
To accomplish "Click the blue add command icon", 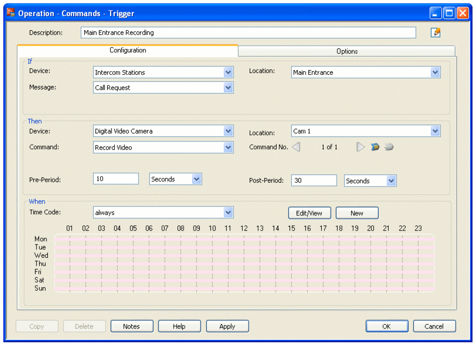I will (x=375, y=147).
